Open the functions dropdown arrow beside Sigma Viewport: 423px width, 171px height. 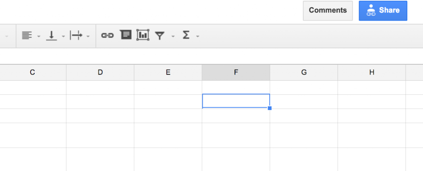point(198,36)
